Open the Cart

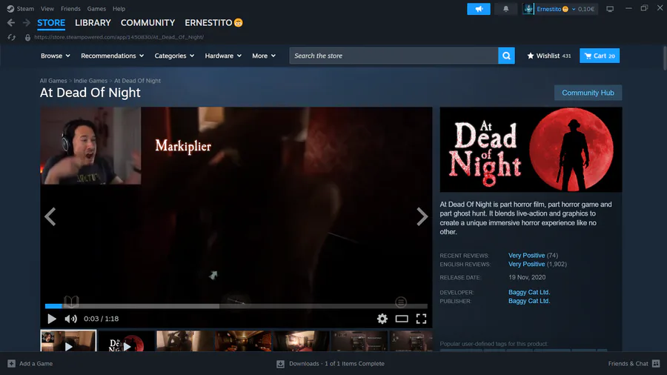(x=600, y=56)
